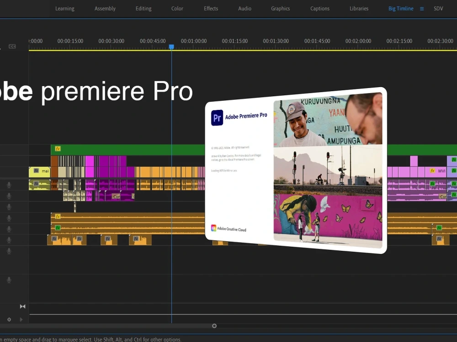457x342 pixels.
Task: Click the green fx badge on the pink audio clip under MVI
Action: [432, 183]
